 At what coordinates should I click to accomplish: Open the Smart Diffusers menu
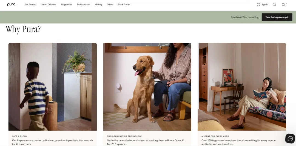point(49,5)
